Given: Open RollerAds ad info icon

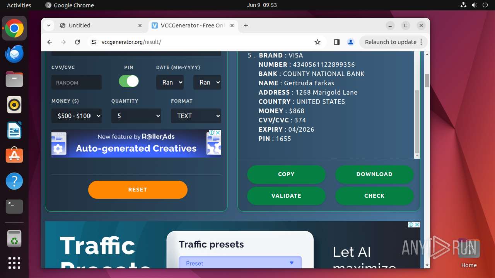Looking at the screenshot, I should tap(212, 133).
